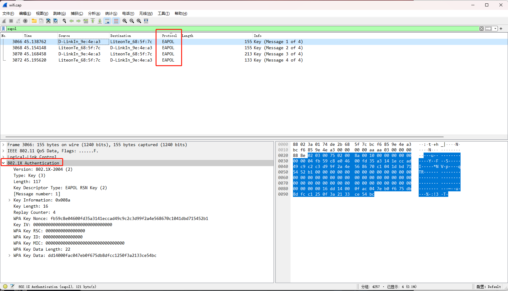Screen dimensions: 508x291
Task: Reload the capture file icon
Action: (55, 21)
